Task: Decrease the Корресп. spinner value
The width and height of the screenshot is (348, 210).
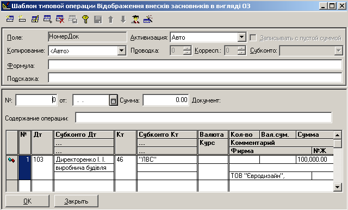Action: click(x=241, y=53)
